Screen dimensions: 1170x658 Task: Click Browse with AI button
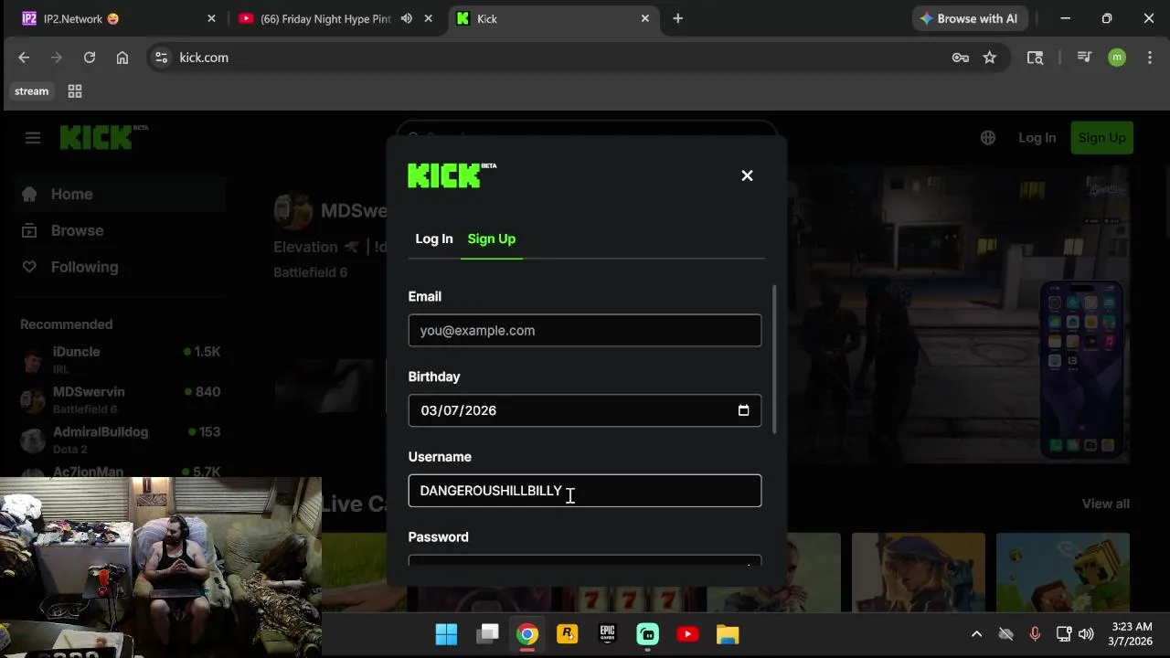click(968, 18)
